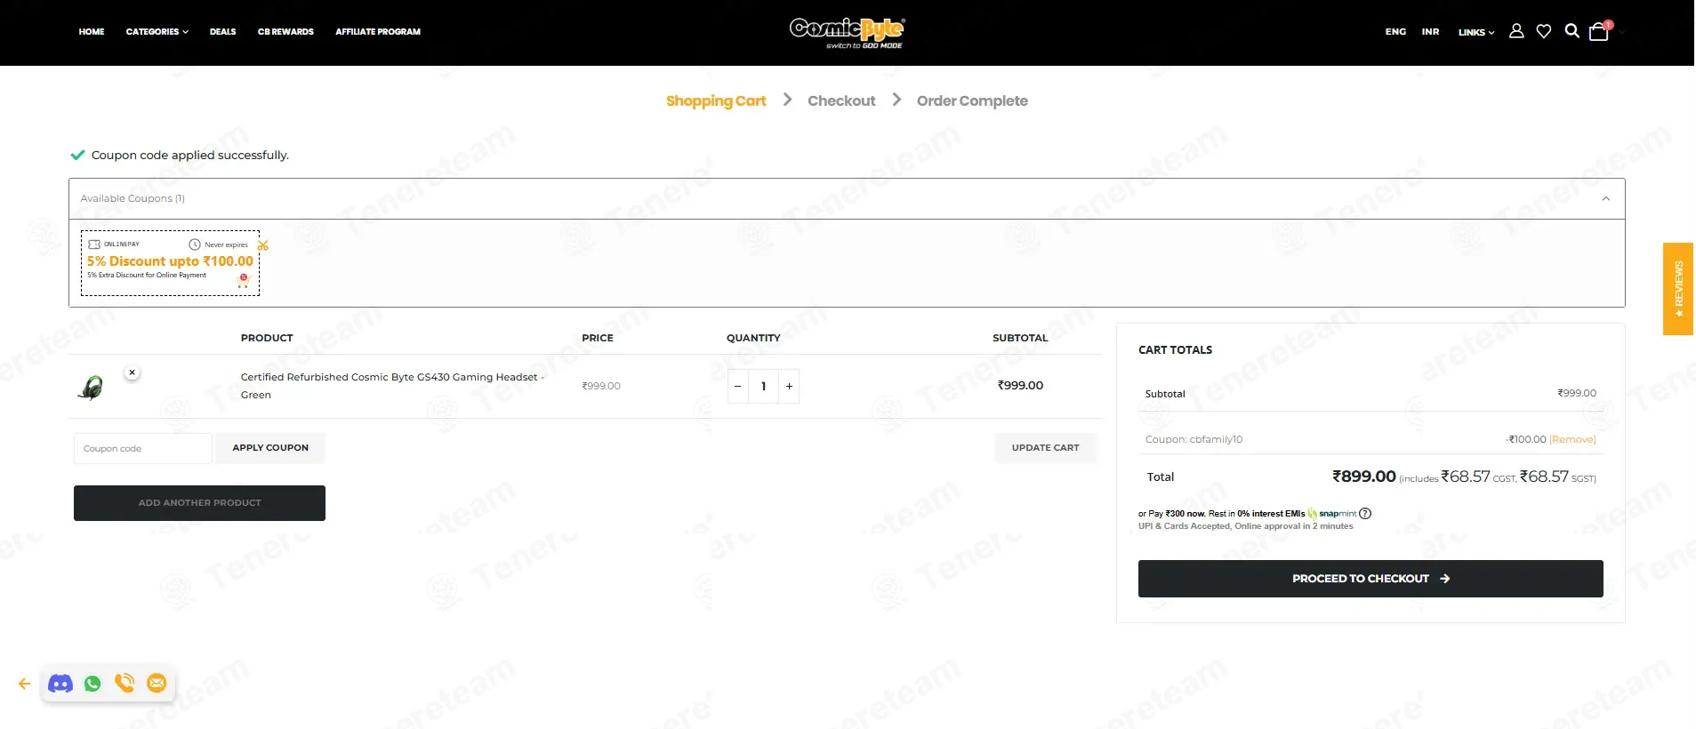Open the ENG language selector
The height and width of the screenshot is (729, 1696).
point(1395,32)
